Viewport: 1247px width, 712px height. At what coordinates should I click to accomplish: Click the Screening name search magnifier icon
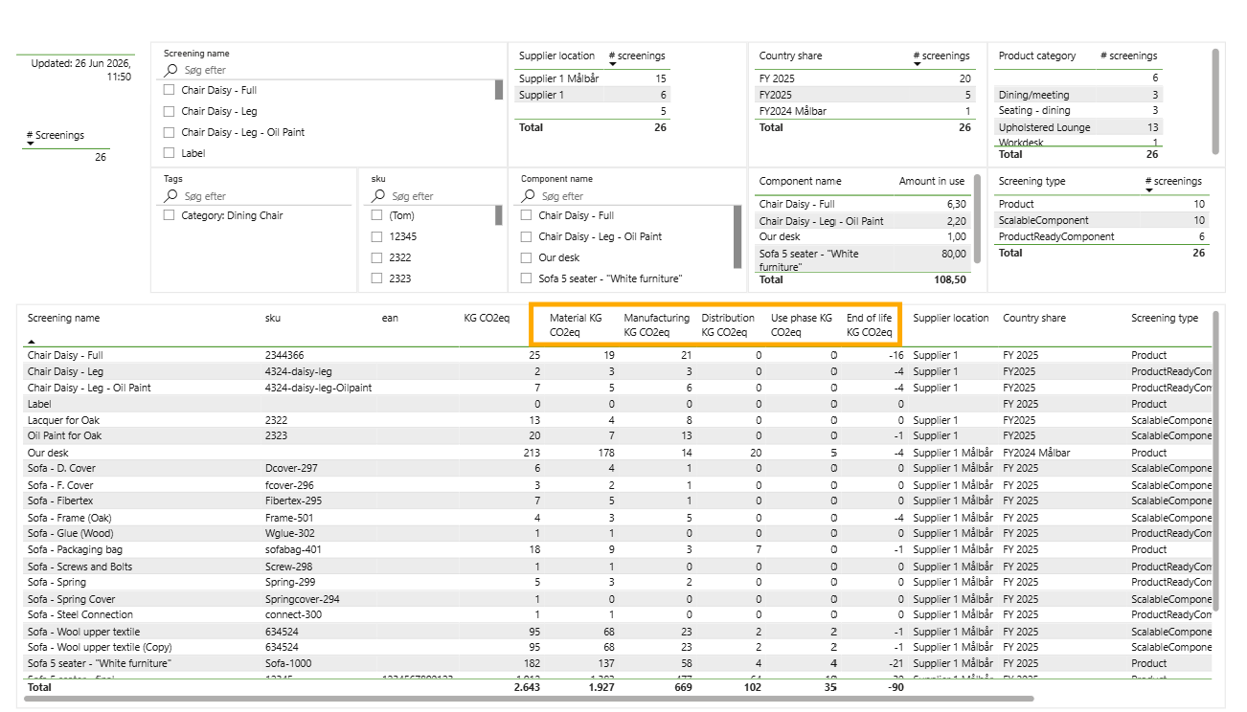(170, 70)
